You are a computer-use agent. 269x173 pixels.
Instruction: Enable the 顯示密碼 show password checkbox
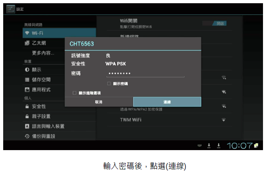[x=109, y=83]
